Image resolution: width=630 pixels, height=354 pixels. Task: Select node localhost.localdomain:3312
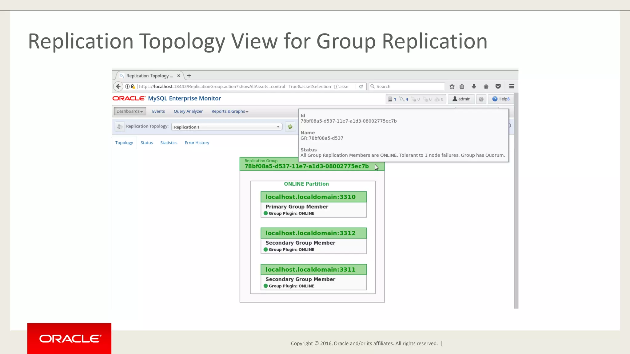click(313, 233)
